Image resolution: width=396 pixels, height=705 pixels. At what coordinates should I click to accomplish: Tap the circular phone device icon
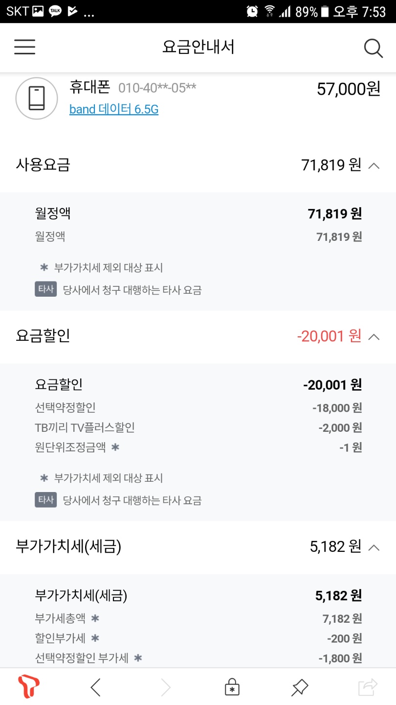(x=37, y=98)
